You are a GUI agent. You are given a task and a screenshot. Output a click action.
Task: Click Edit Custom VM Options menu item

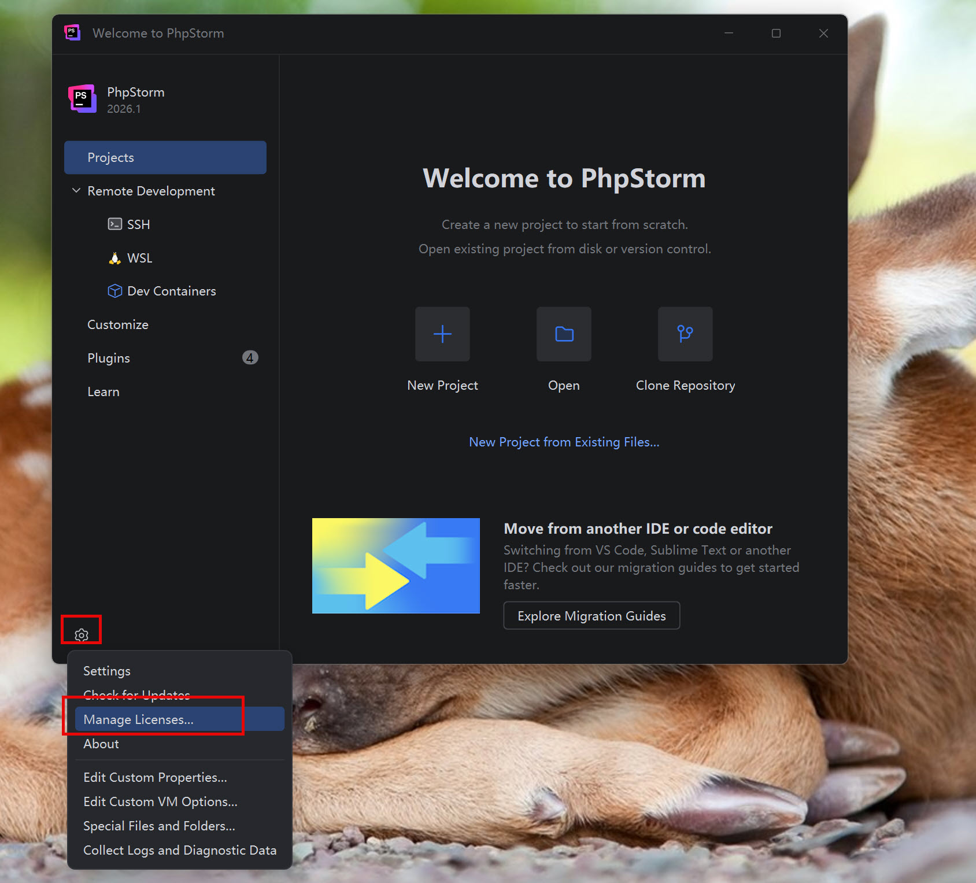tap(160, 801)
